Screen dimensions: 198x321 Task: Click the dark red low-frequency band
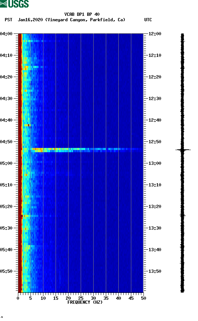tap(20, 163)
